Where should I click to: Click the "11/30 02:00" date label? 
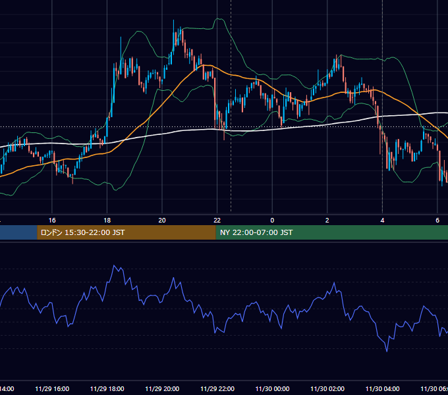(327, 388)
